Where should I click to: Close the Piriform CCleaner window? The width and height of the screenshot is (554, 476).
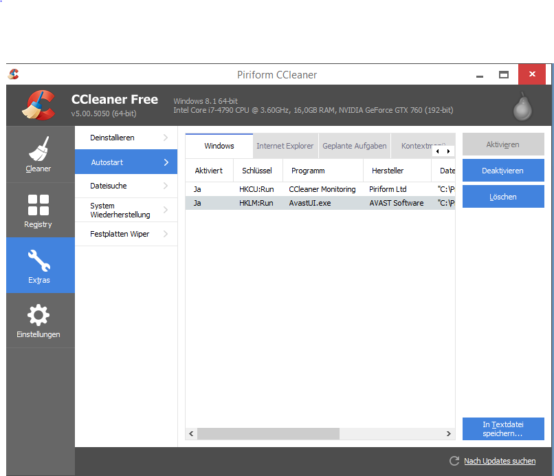pos(532,74)
